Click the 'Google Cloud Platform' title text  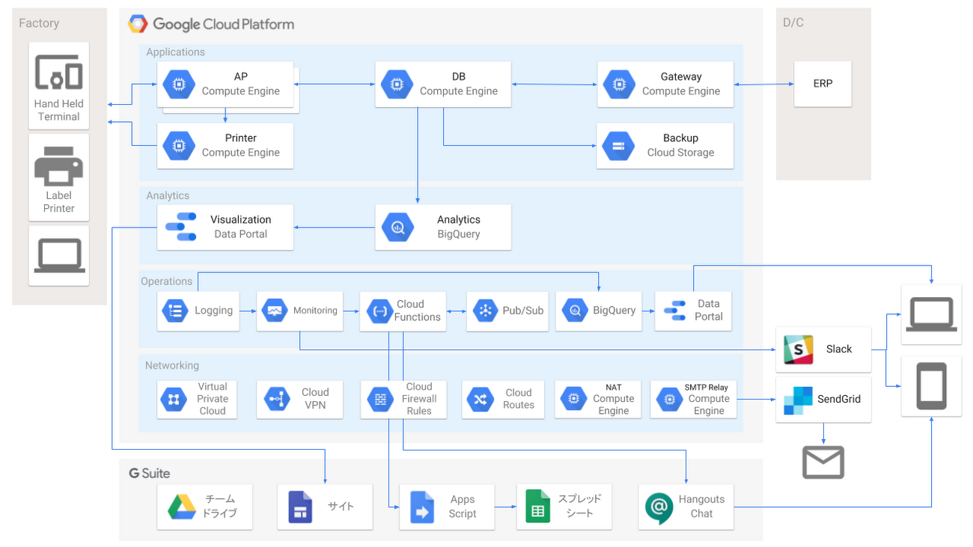coord(223,24)
